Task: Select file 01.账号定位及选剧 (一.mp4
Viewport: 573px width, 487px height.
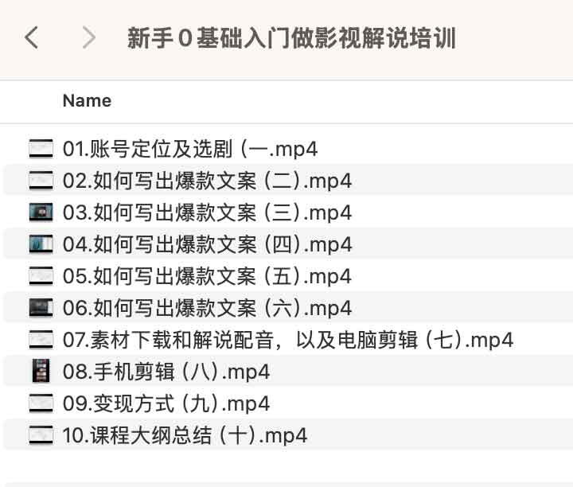Action: 190,149
